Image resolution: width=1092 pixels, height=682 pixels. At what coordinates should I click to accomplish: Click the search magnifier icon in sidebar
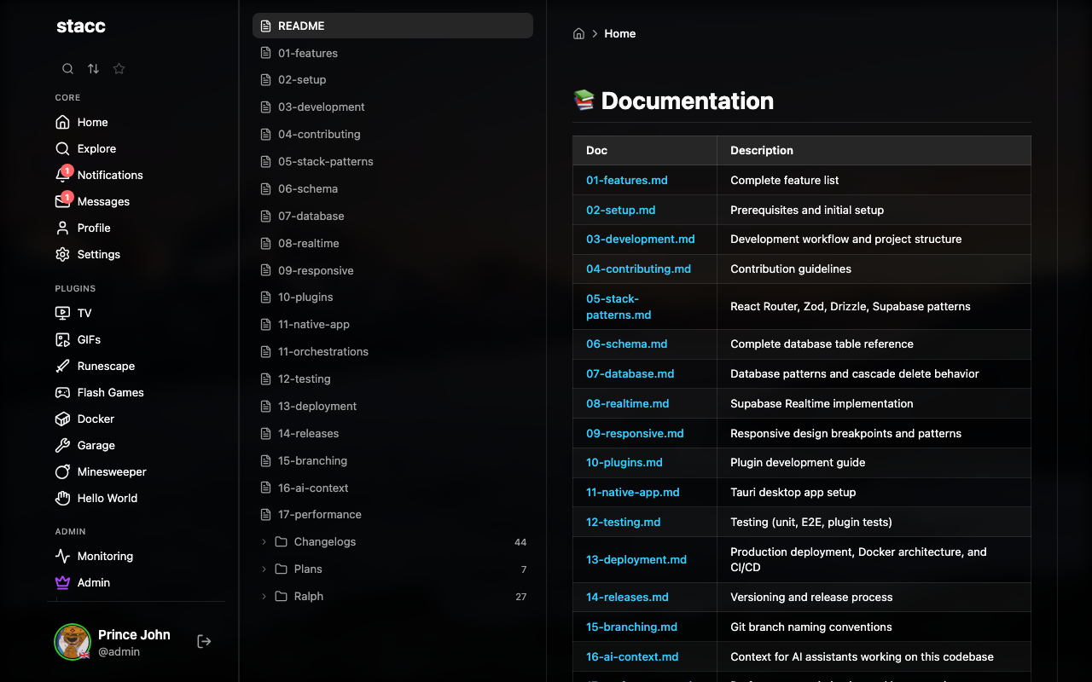(x=67, y=69)
